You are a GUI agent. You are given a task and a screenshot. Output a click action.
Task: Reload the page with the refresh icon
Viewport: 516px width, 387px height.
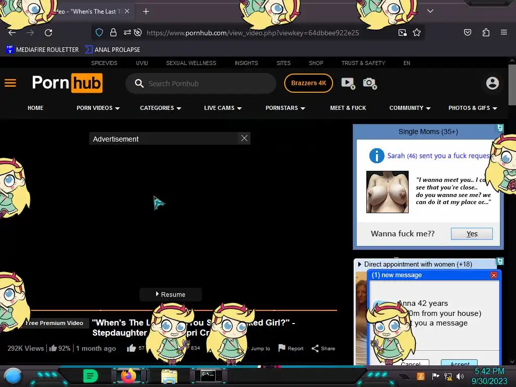(x=48, y=33)
